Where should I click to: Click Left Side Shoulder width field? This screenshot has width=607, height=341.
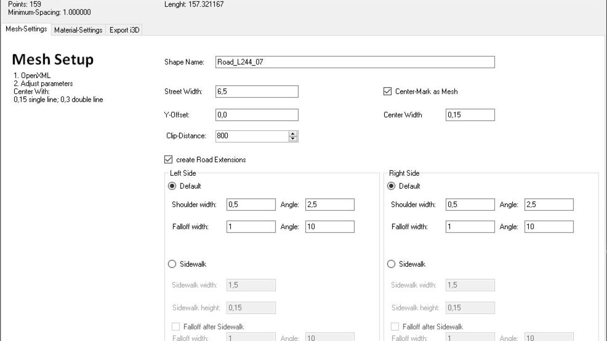point(251,205)
